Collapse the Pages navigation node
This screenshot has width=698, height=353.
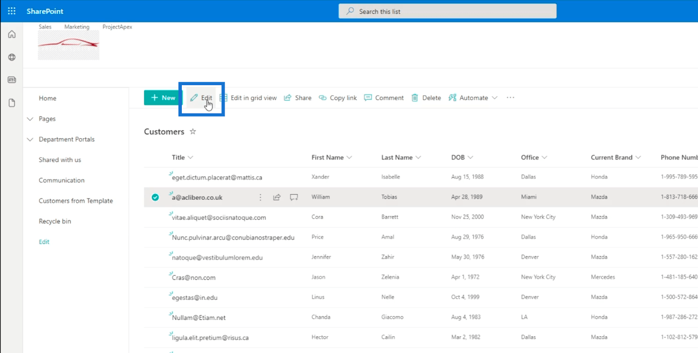point(30,119)
